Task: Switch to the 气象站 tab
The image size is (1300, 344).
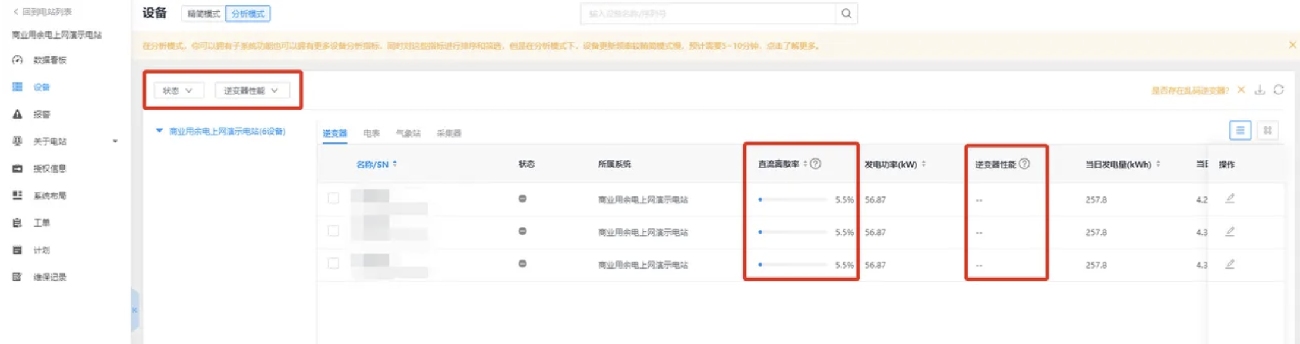Action: (408, 133)
